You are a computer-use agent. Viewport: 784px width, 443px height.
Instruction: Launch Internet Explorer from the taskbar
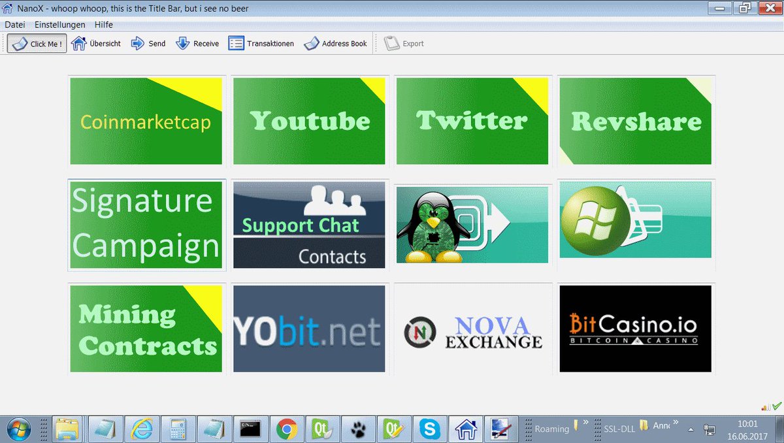pos(140,429)
